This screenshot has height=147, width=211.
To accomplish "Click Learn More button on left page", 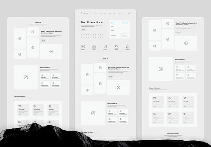I will pyautogui.click(x=43, y=40).
